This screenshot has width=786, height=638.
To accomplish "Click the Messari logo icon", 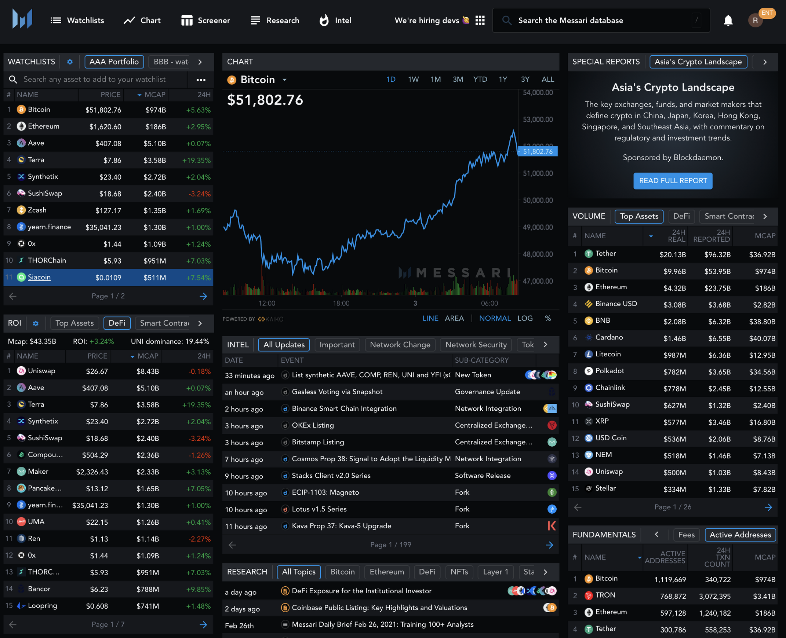I will (22, 19).
